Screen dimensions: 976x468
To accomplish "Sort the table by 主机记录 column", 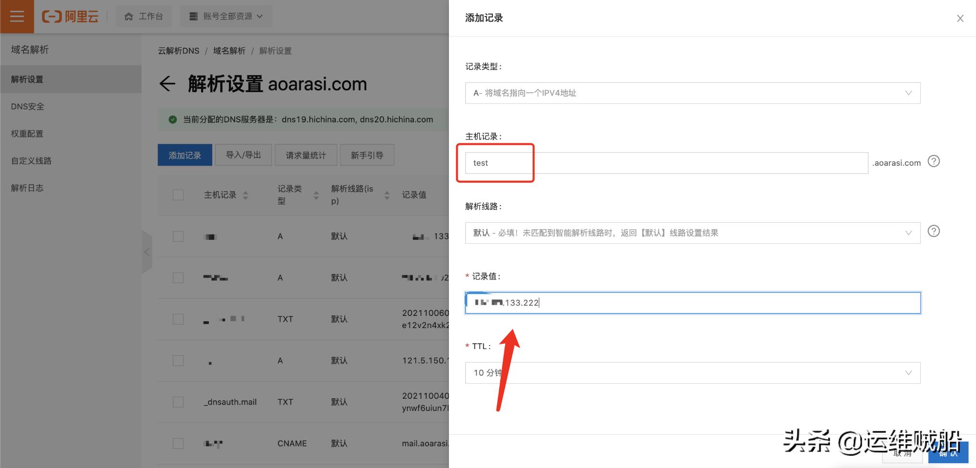I will pos(246,195).
